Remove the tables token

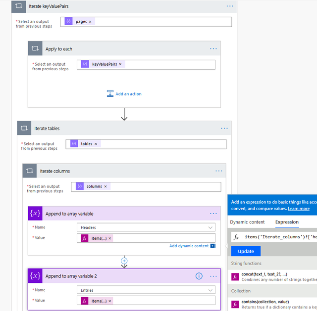96,144
